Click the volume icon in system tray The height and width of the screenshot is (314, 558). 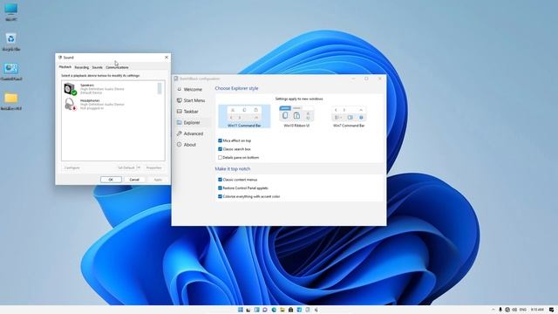point(514,310)
